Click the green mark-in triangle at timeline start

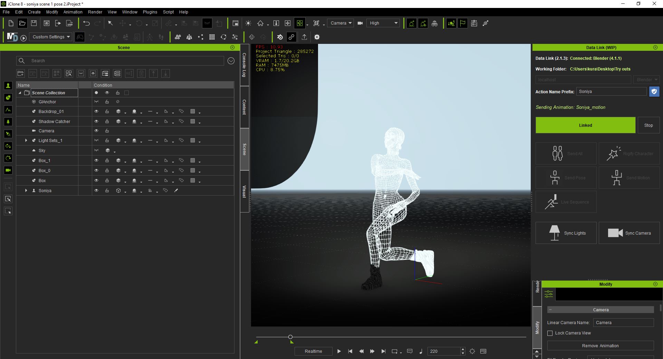(x=256, y=342)
